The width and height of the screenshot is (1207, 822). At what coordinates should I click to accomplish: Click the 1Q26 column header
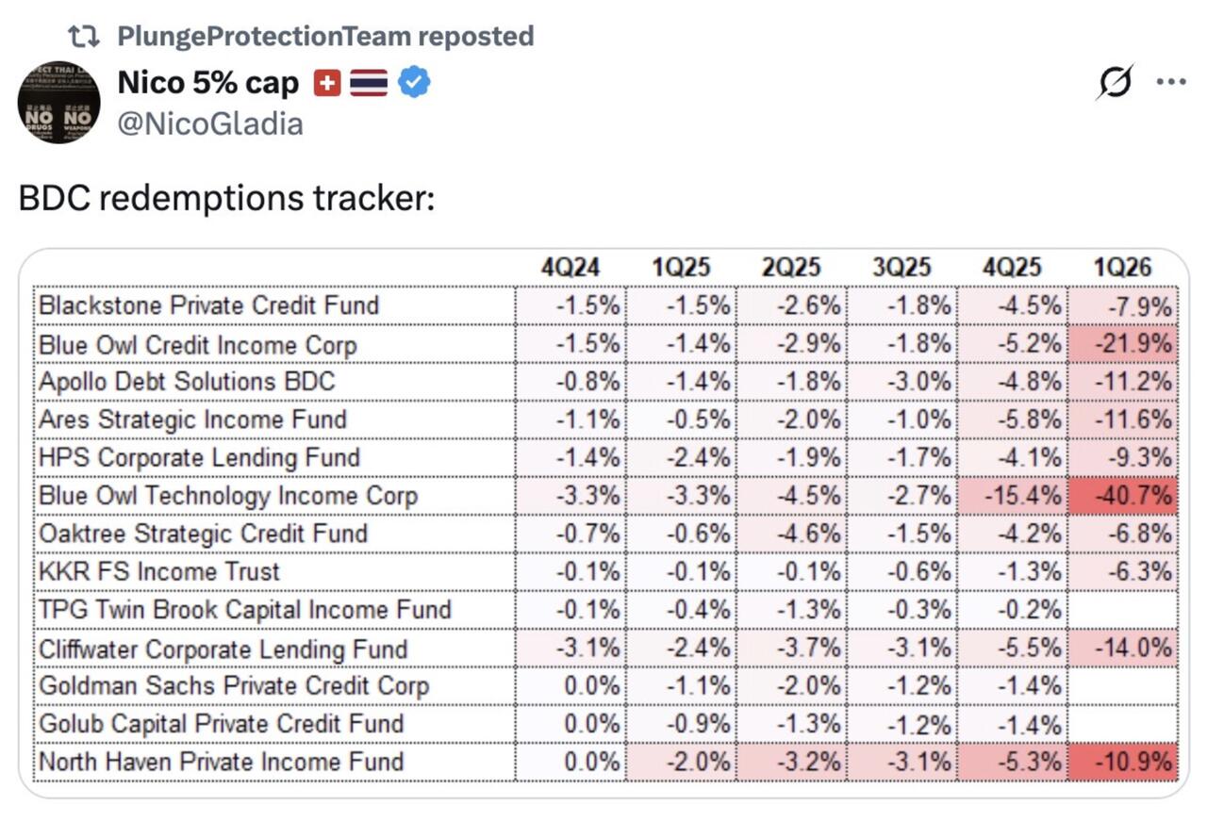[x=1122, y=268]
